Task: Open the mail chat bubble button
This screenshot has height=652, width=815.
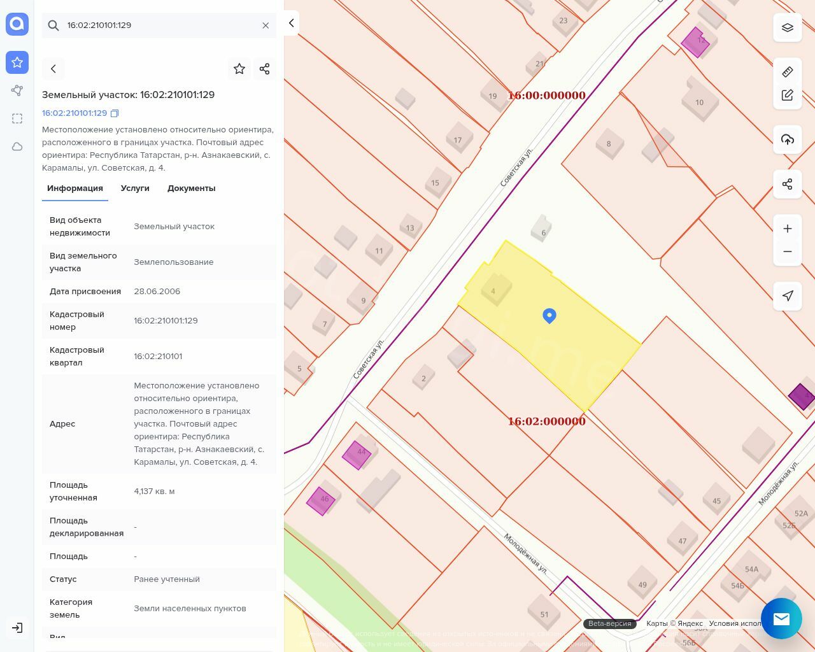Action: tap(781, 618)
